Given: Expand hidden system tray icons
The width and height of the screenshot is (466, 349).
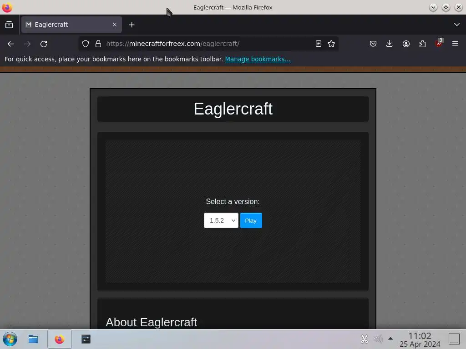Looking at the screenshot, I should pyautogui.click(x=390, y=339).
